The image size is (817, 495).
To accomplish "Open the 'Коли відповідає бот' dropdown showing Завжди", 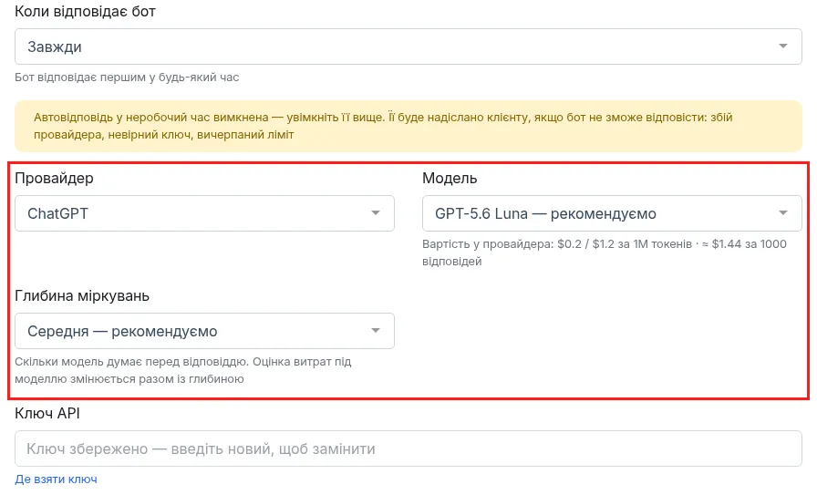I will click(x=408, y=46).
